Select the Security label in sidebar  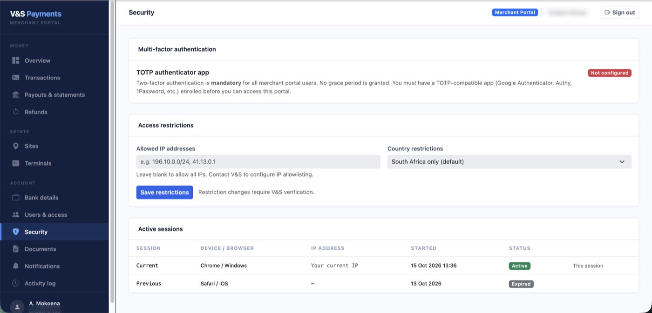pyautogui.click(x=36, y=232)
